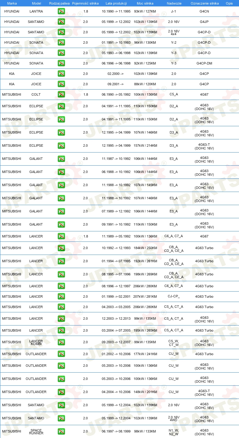Screen dimensions: 239x438
Task: Select production years 09.2003 -> 12.2007
Action: [116, 342]
